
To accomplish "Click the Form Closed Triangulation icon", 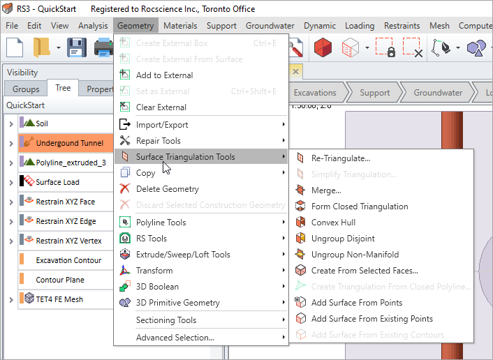I will pos(300,206).
